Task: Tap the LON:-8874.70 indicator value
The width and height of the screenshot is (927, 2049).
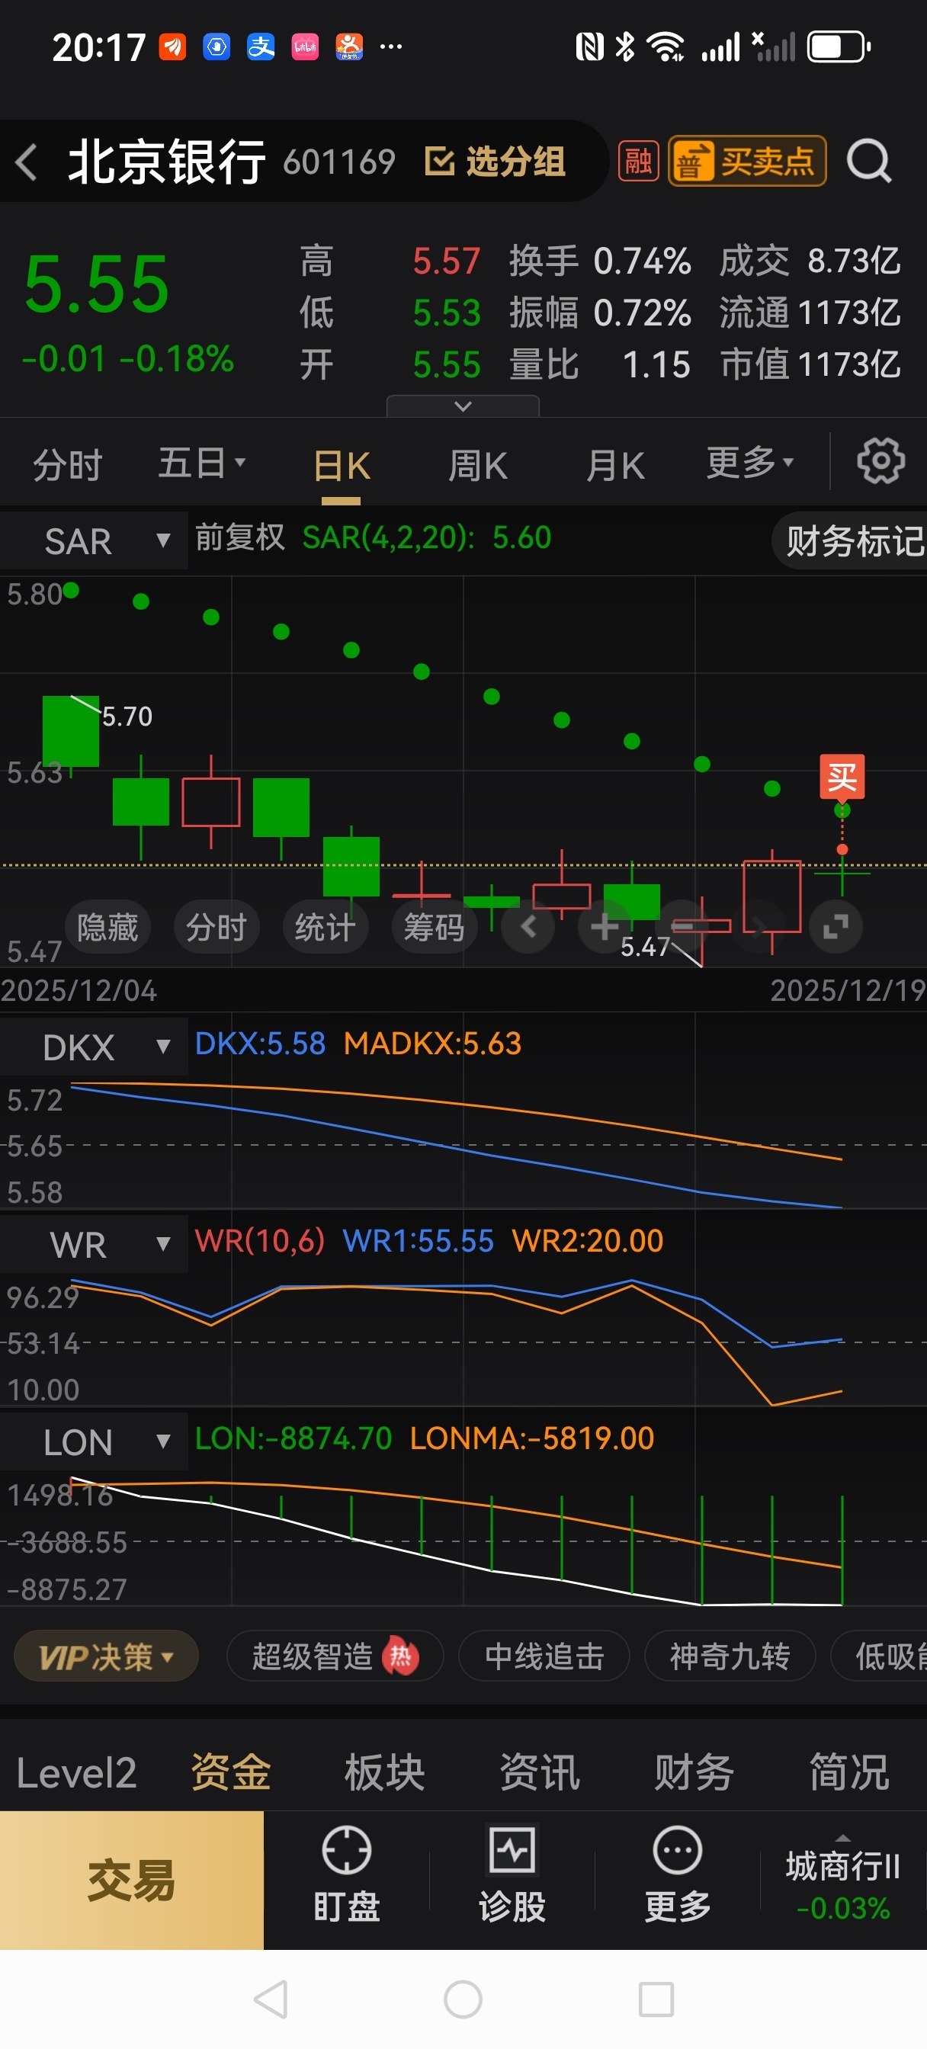Action: (293, 1438)
